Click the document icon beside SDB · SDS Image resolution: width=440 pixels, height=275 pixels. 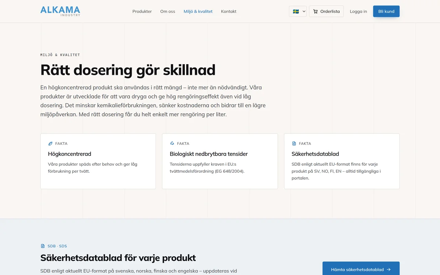coord(43,246)
